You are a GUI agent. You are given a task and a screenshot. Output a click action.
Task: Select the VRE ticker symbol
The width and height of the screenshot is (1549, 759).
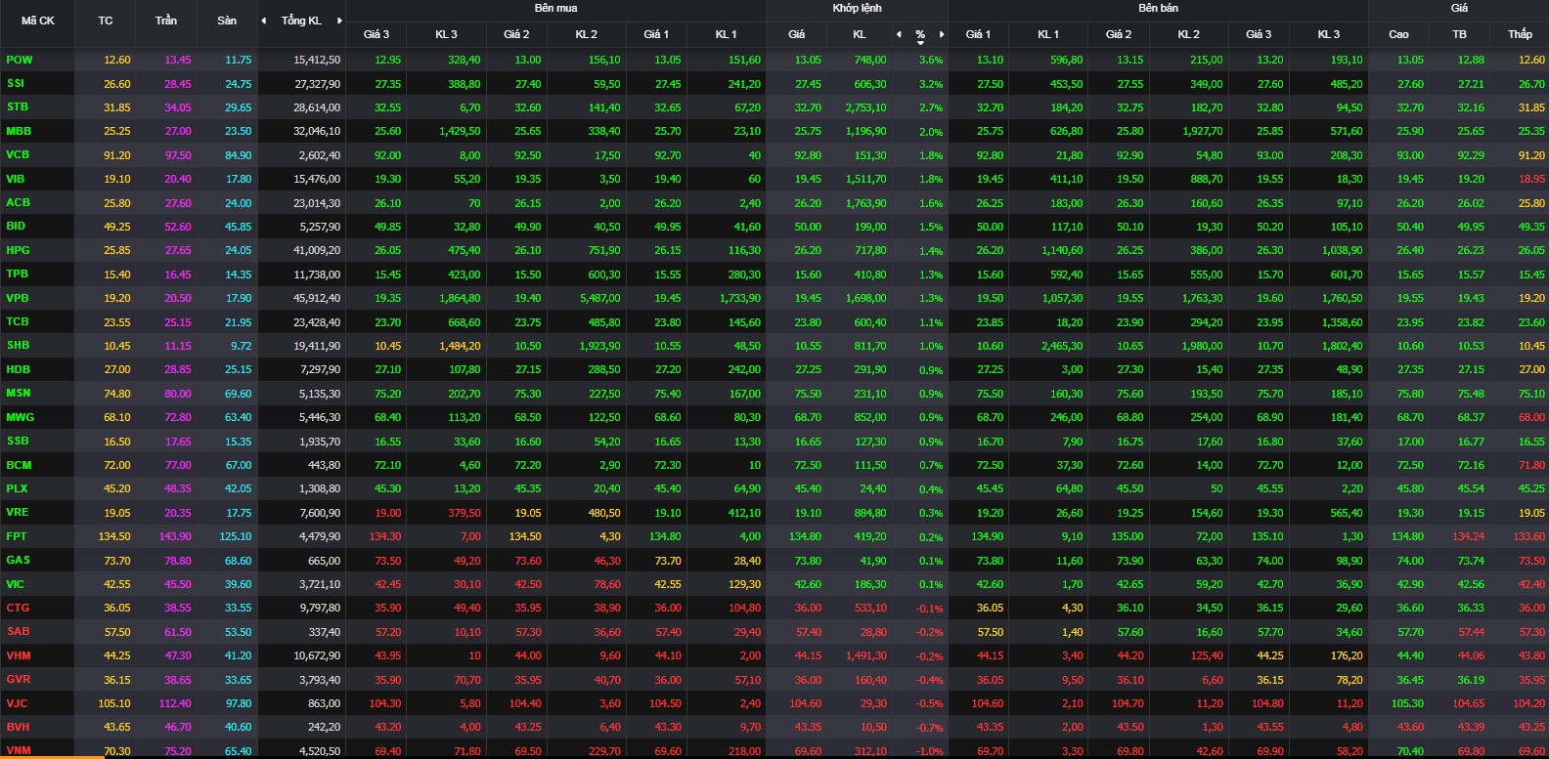tap(18, 512)
